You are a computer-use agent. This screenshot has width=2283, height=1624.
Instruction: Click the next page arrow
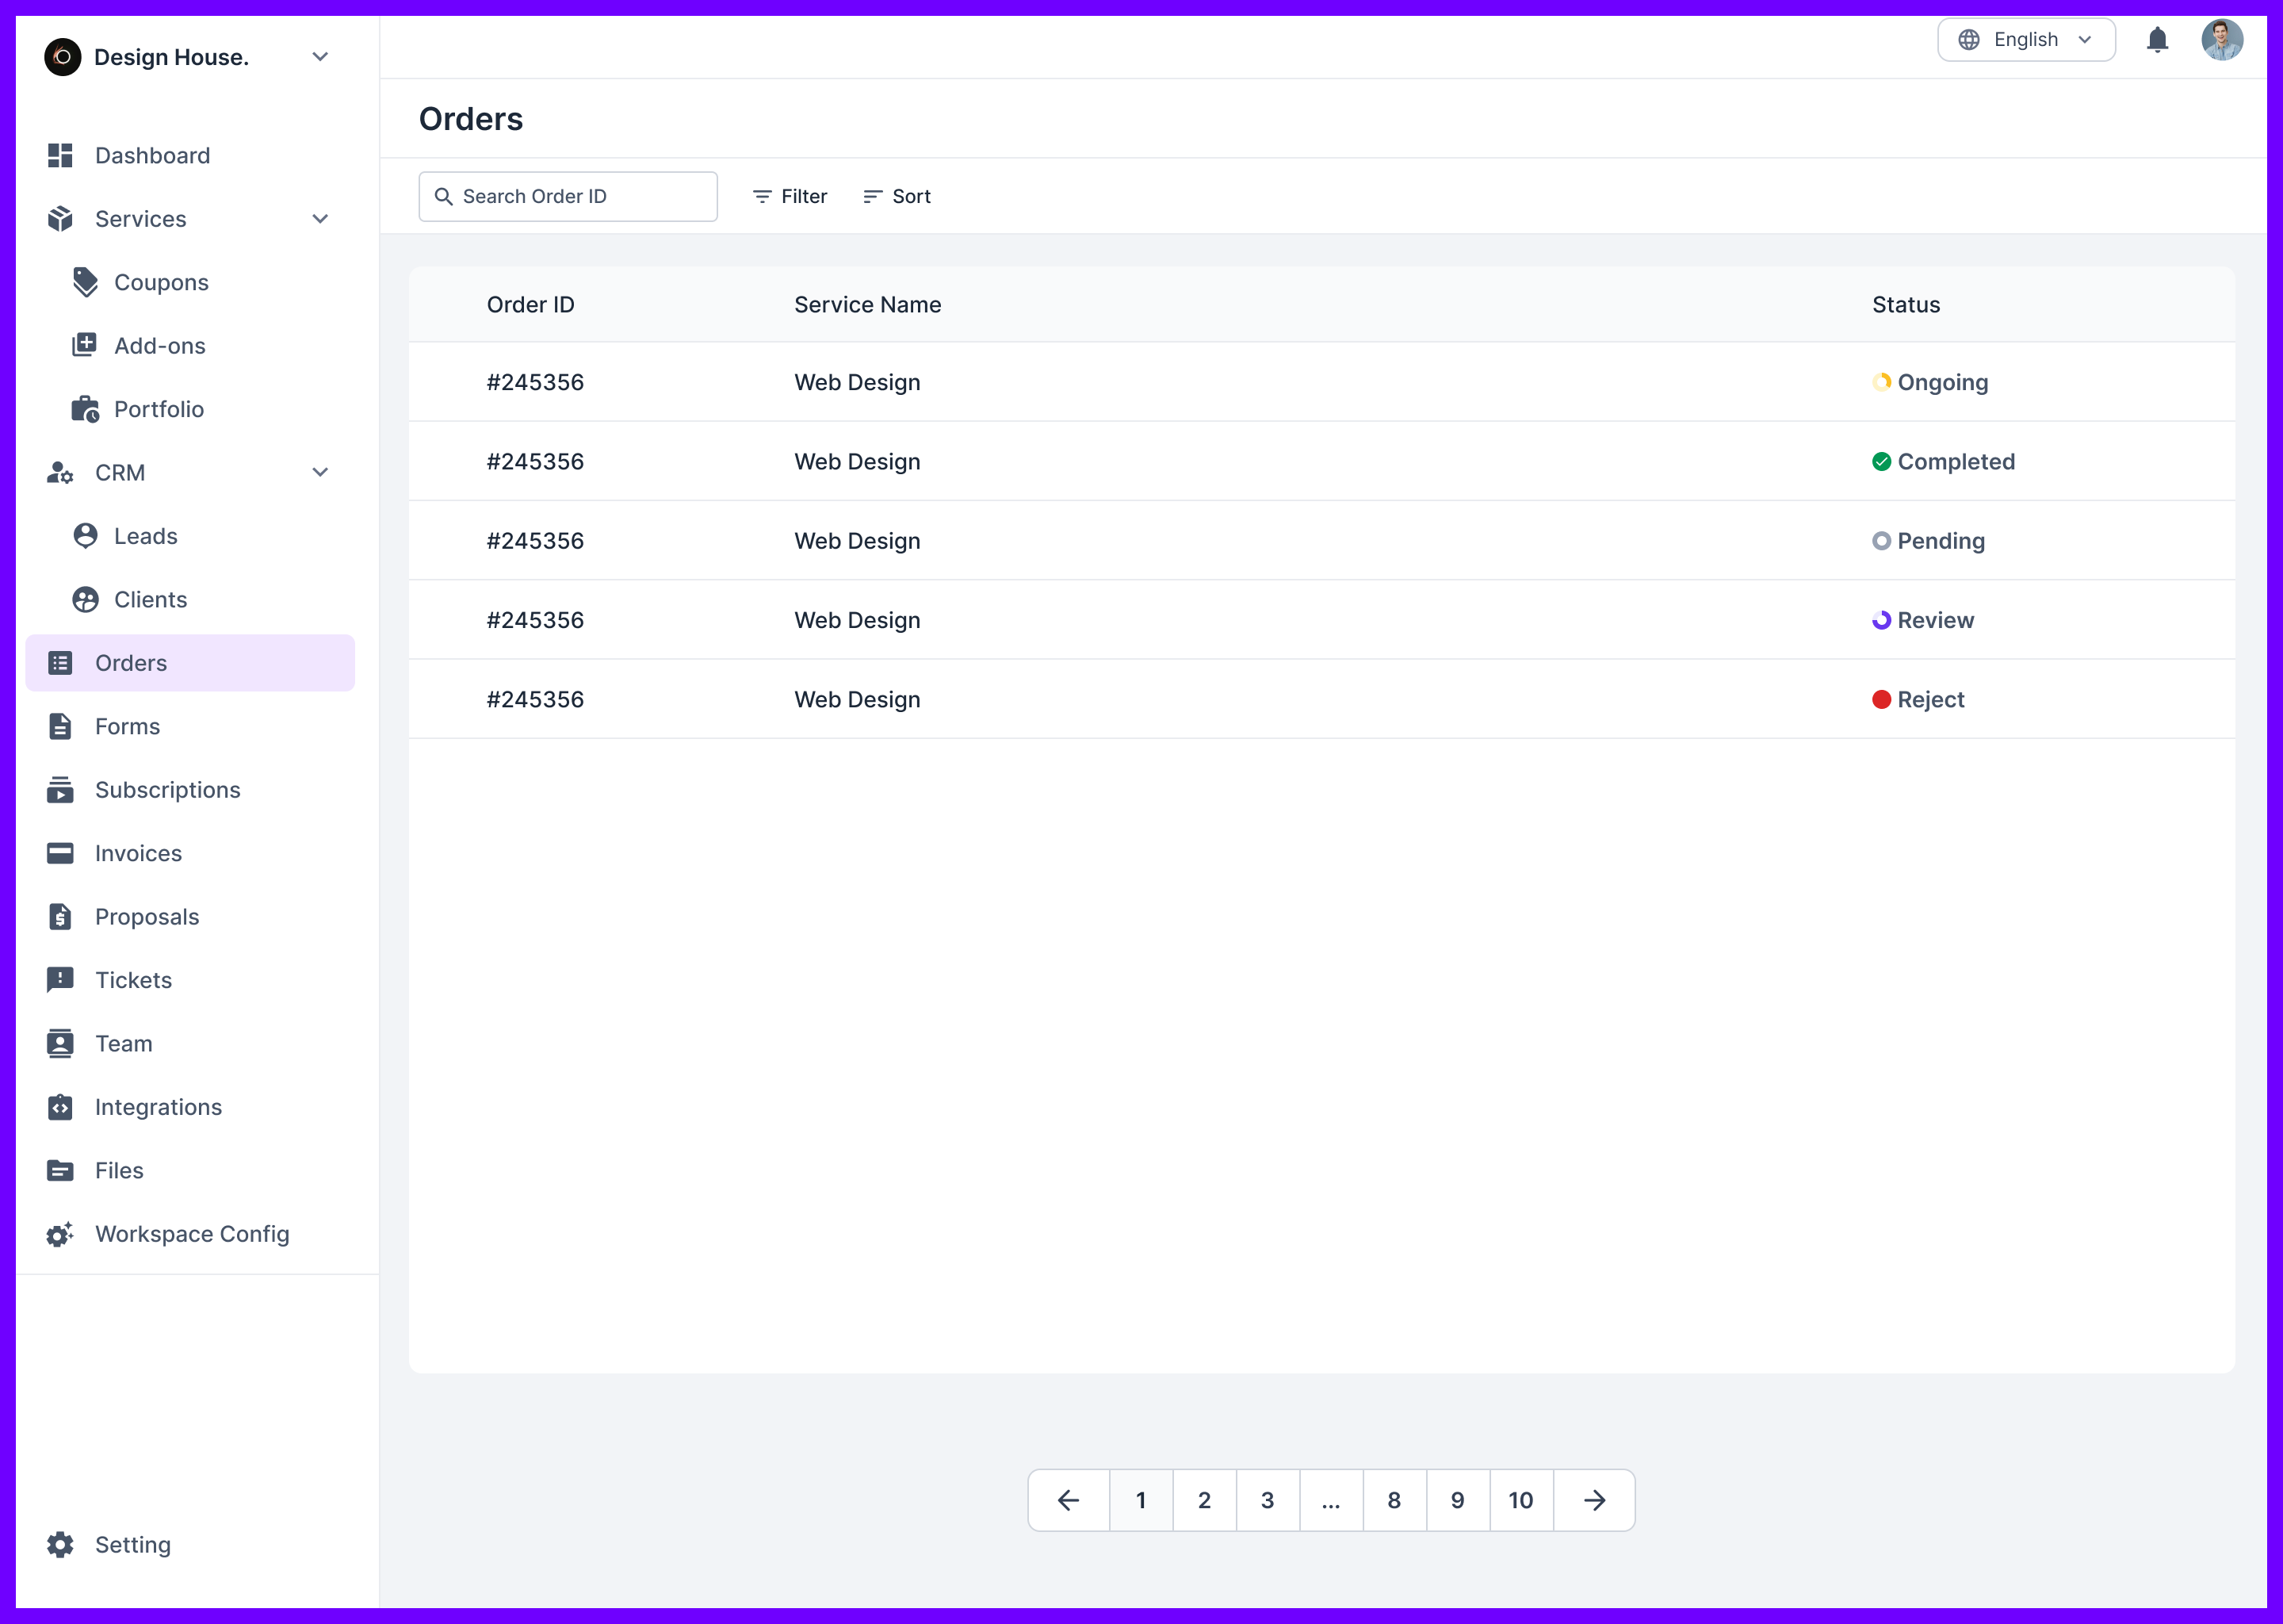click(x=1593, y=1500)
